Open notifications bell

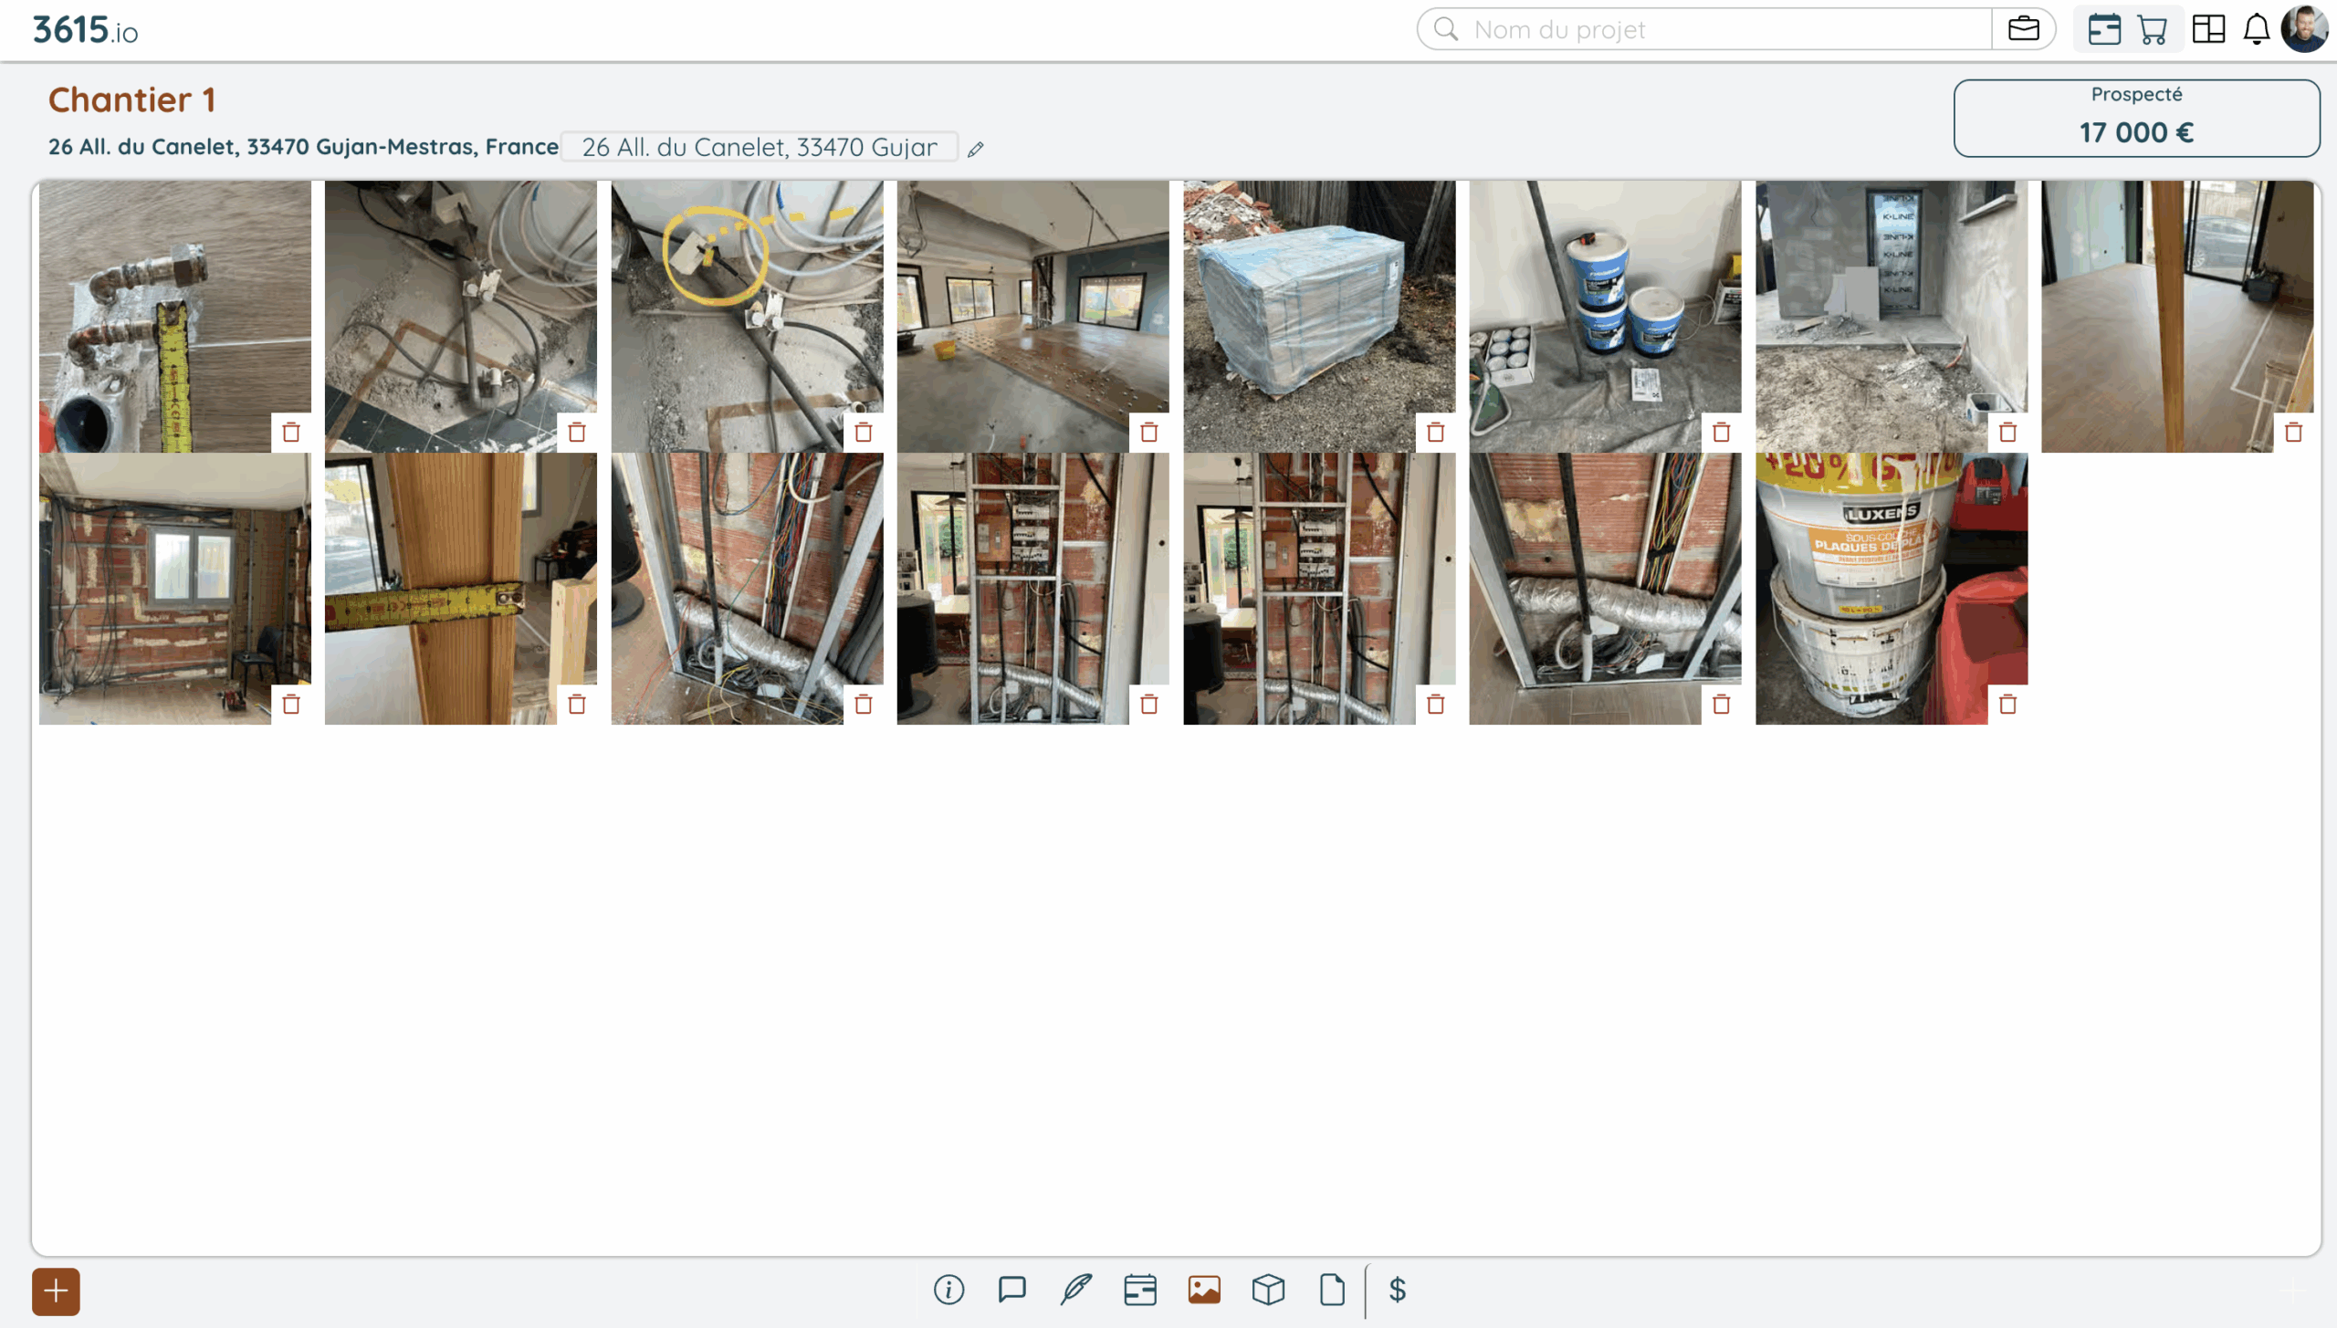(2257, 29)
